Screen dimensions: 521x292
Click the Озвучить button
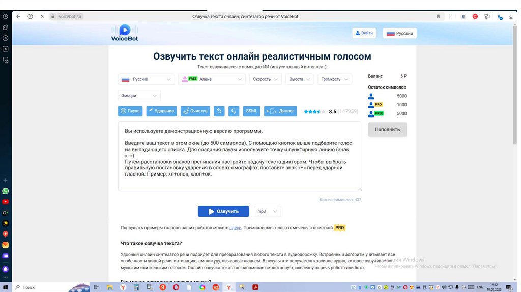coord(223,211)
